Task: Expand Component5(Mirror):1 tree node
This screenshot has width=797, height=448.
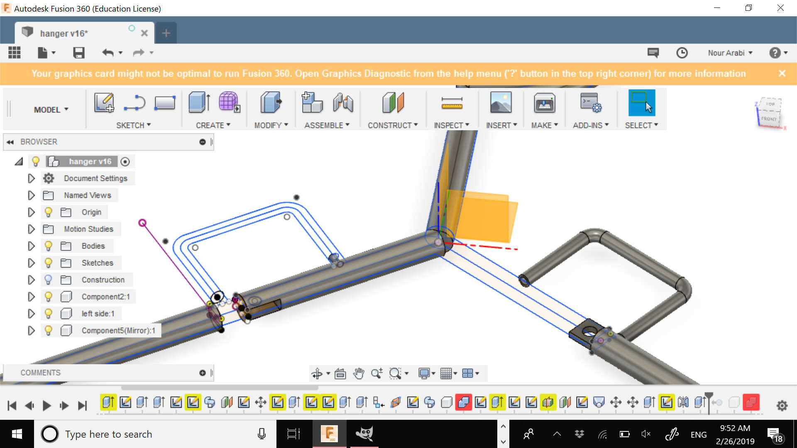Action: [x=31, y=331]
